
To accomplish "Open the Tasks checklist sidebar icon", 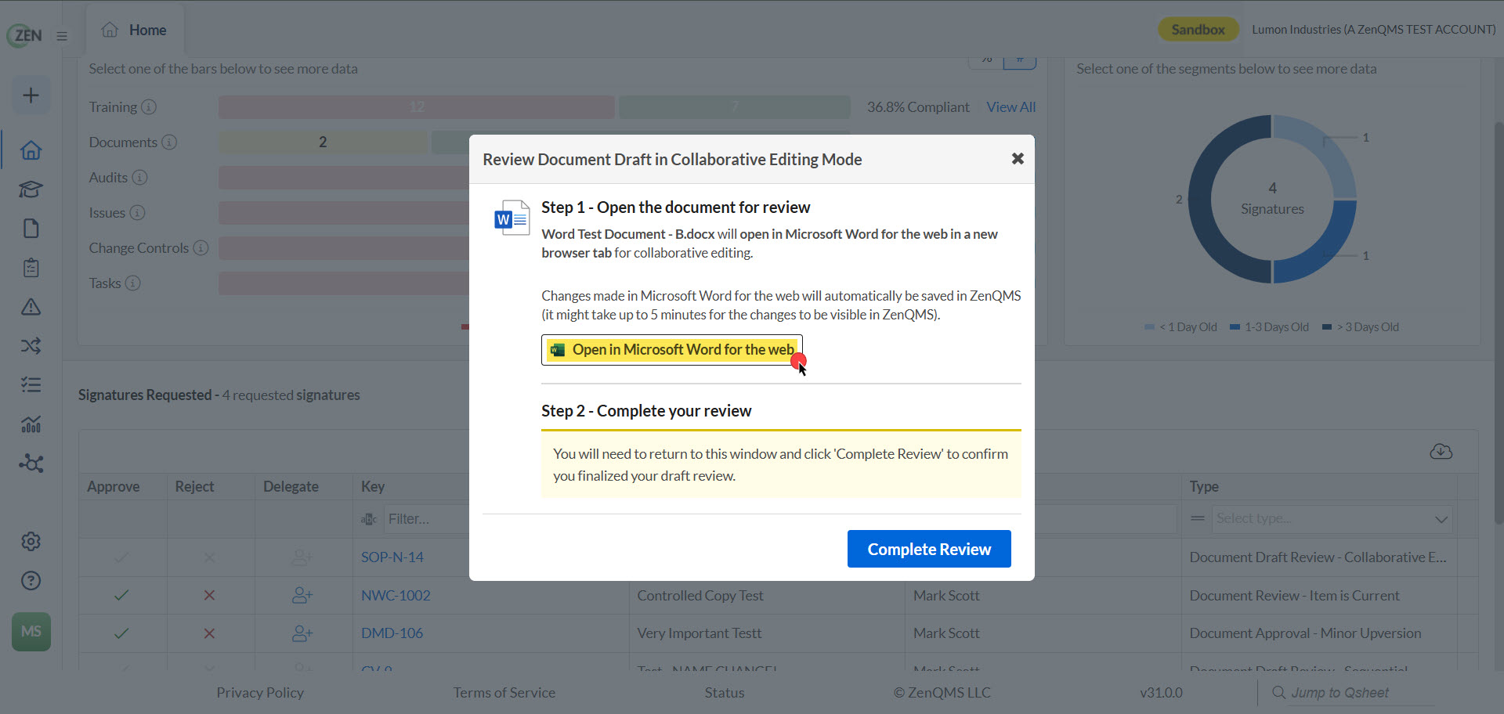I will 31,384.
